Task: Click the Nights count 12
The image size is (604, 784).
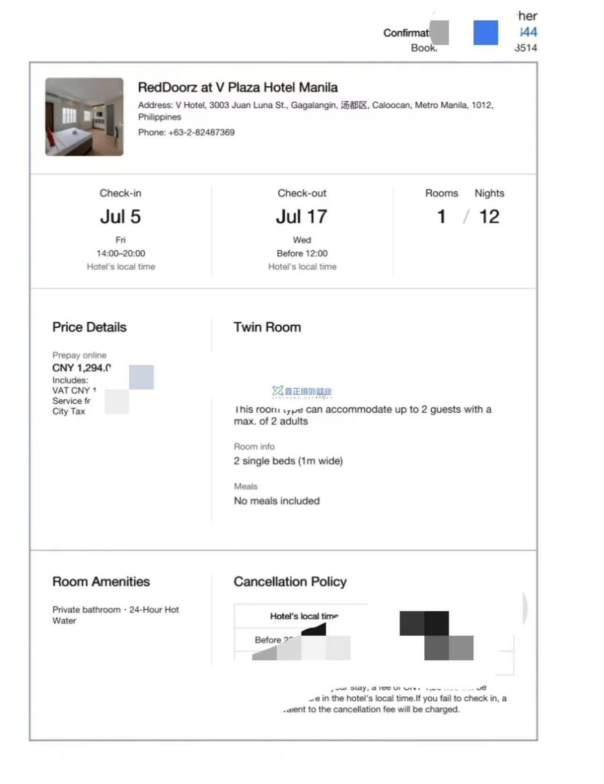Action: 489,217
